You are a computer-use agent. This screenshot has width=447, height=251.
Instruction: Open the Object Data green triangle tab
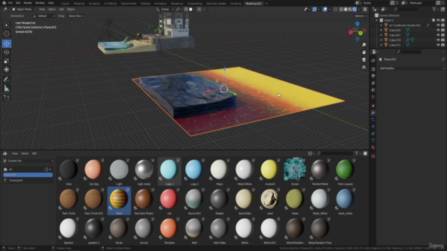pos(373,140)
